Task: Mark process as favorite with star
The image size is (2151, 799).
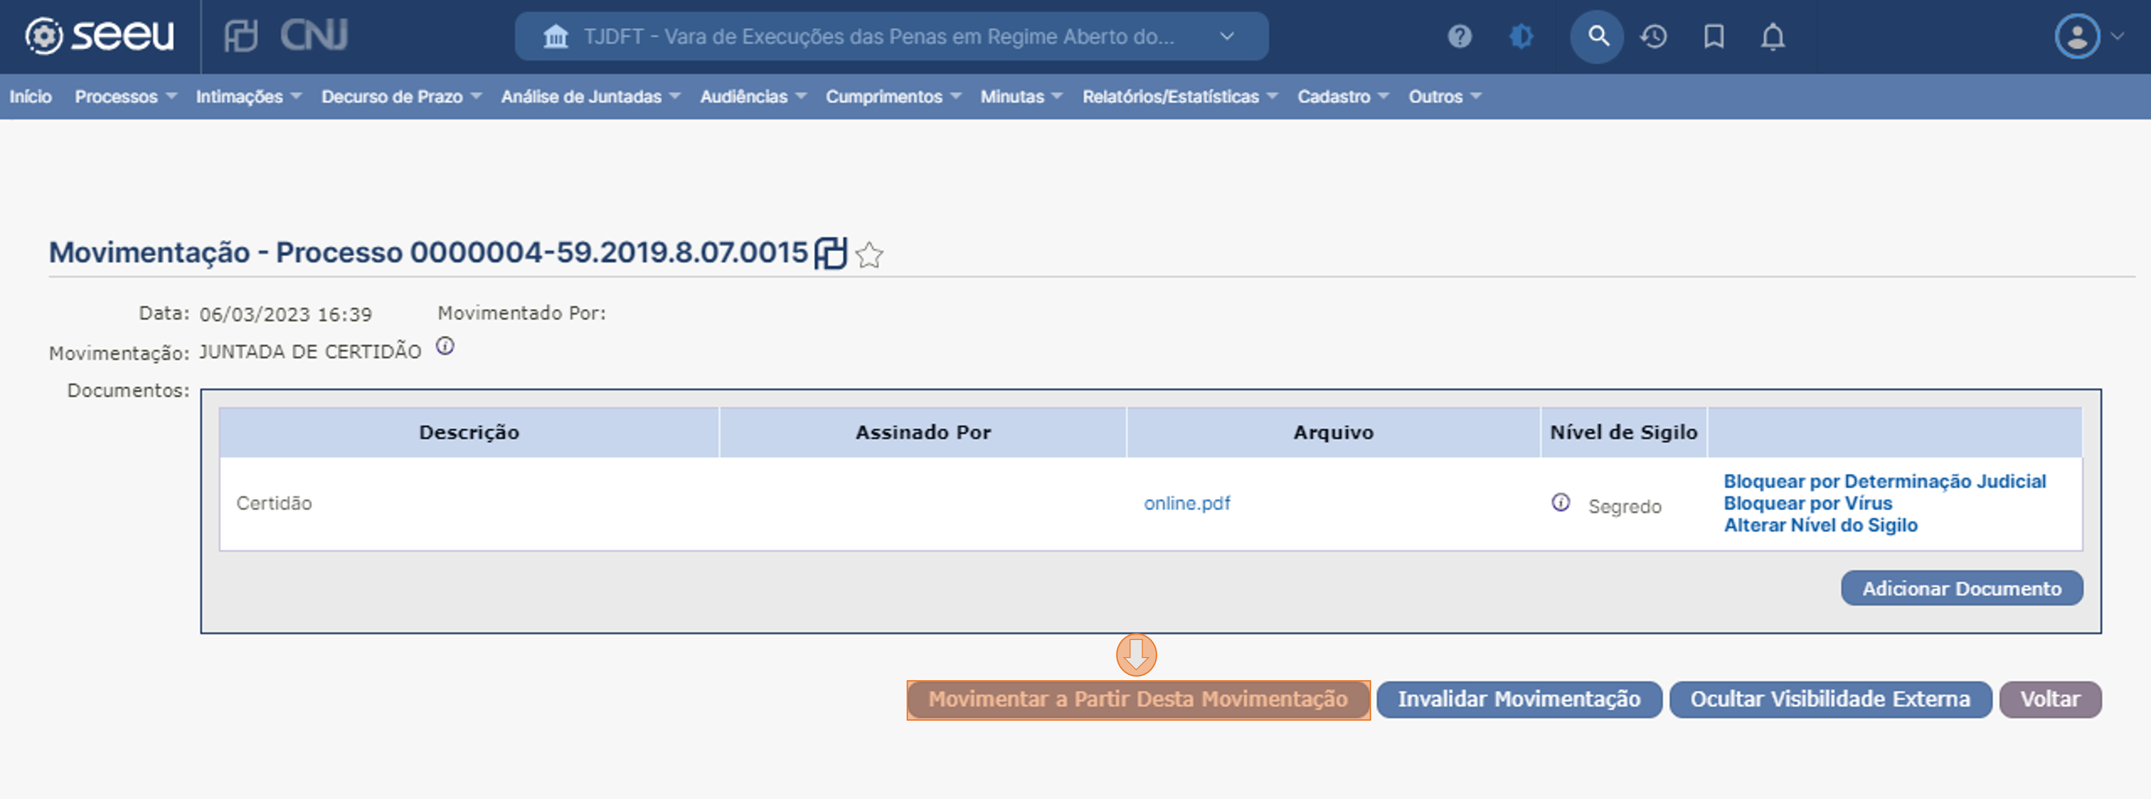Action: pyautogui.click(x=869, y=254)
